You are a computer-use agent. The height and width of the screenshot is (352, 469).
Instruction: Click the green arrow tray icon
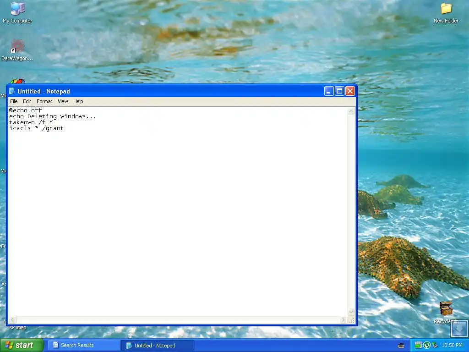(x=418, y=345)
